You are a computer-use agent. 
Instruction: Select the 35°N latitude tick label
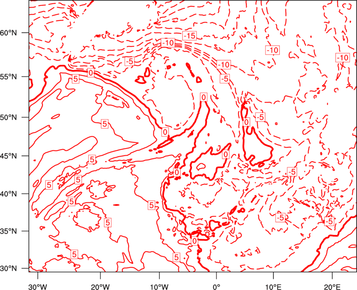pos(8,231)
